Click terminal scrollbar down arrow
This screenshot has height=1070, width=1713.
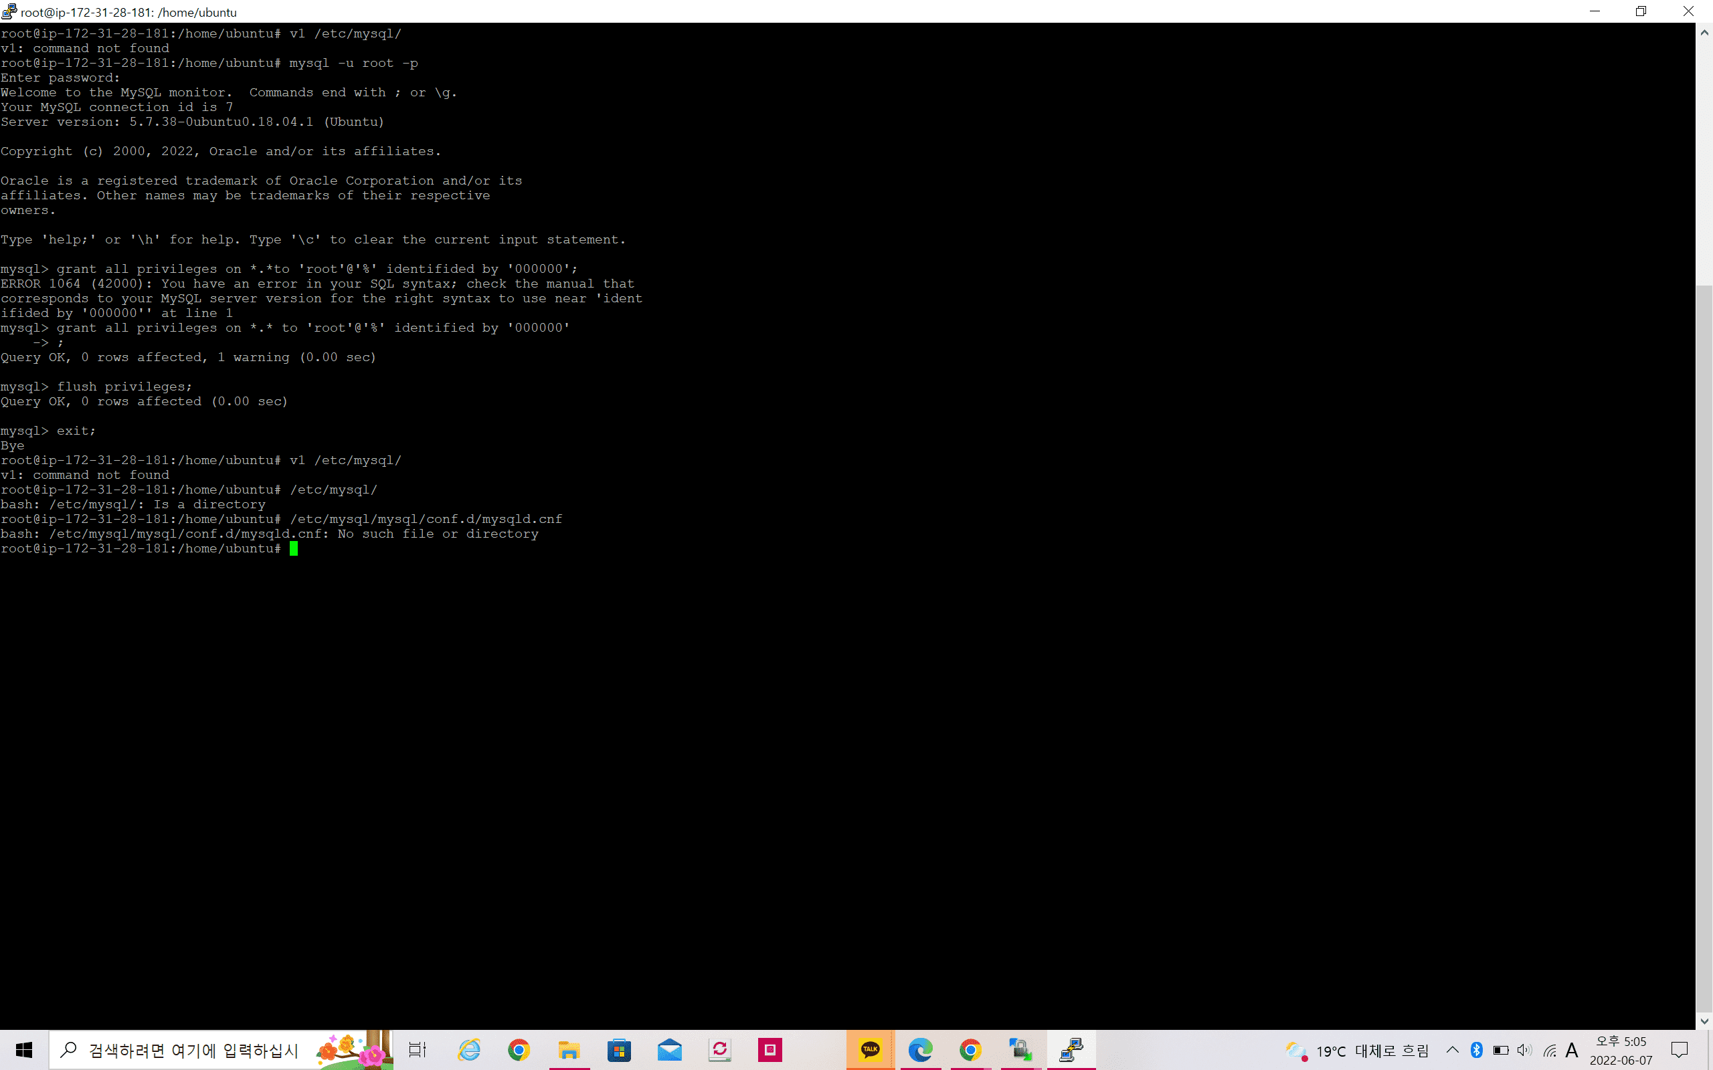tap(1704, 1021)
